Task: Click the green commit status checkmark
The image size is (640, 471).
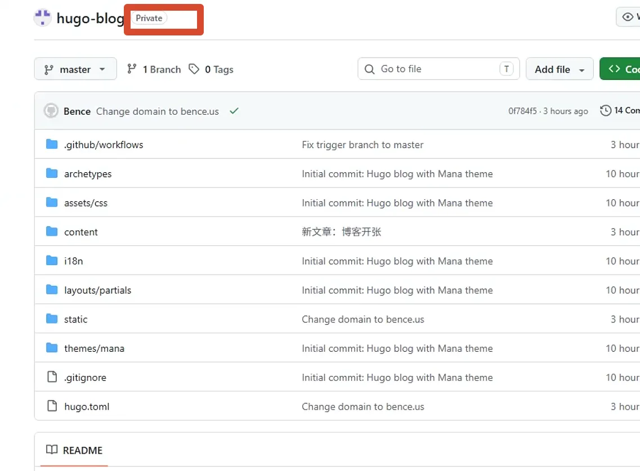Action: pyautogui.click(x=234, y=111)
